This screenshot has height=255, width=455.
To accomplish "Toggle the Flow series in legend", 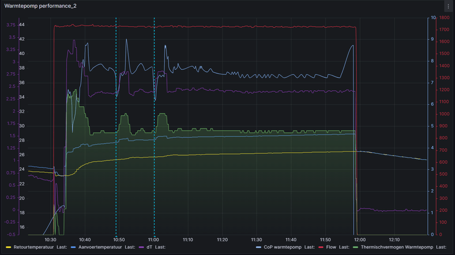I will (x=331, y=247).
